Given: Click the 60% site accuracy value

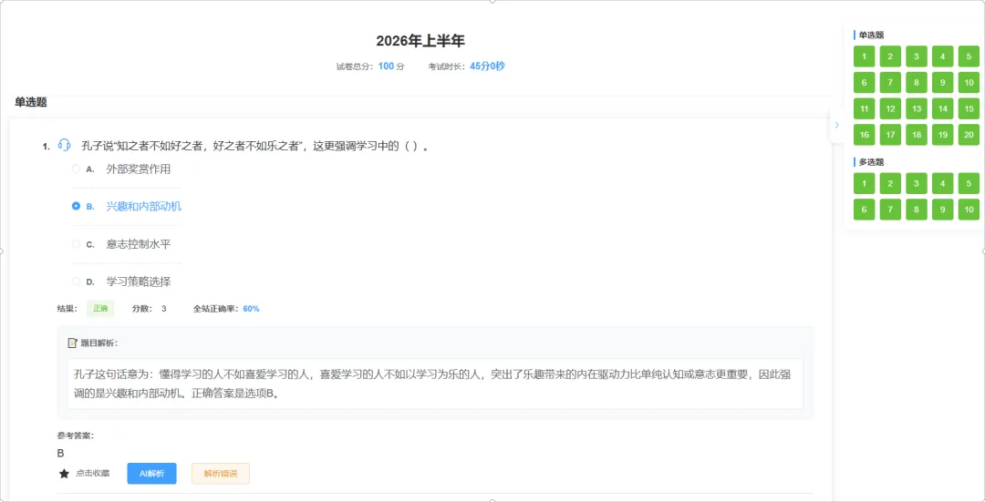Looking at the screenshot, I should (252, 309).
